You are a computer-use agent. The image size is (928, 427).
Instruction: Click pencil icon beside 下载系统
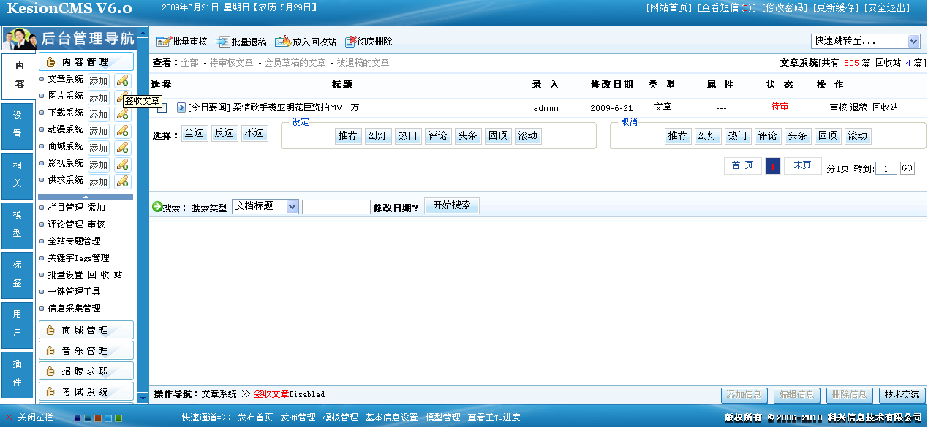pos(122,114)
